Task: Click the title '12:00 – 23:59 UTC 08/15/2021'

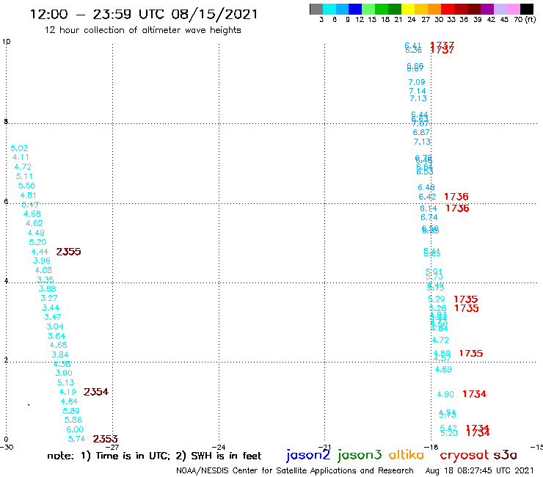Action: point(144,15)
